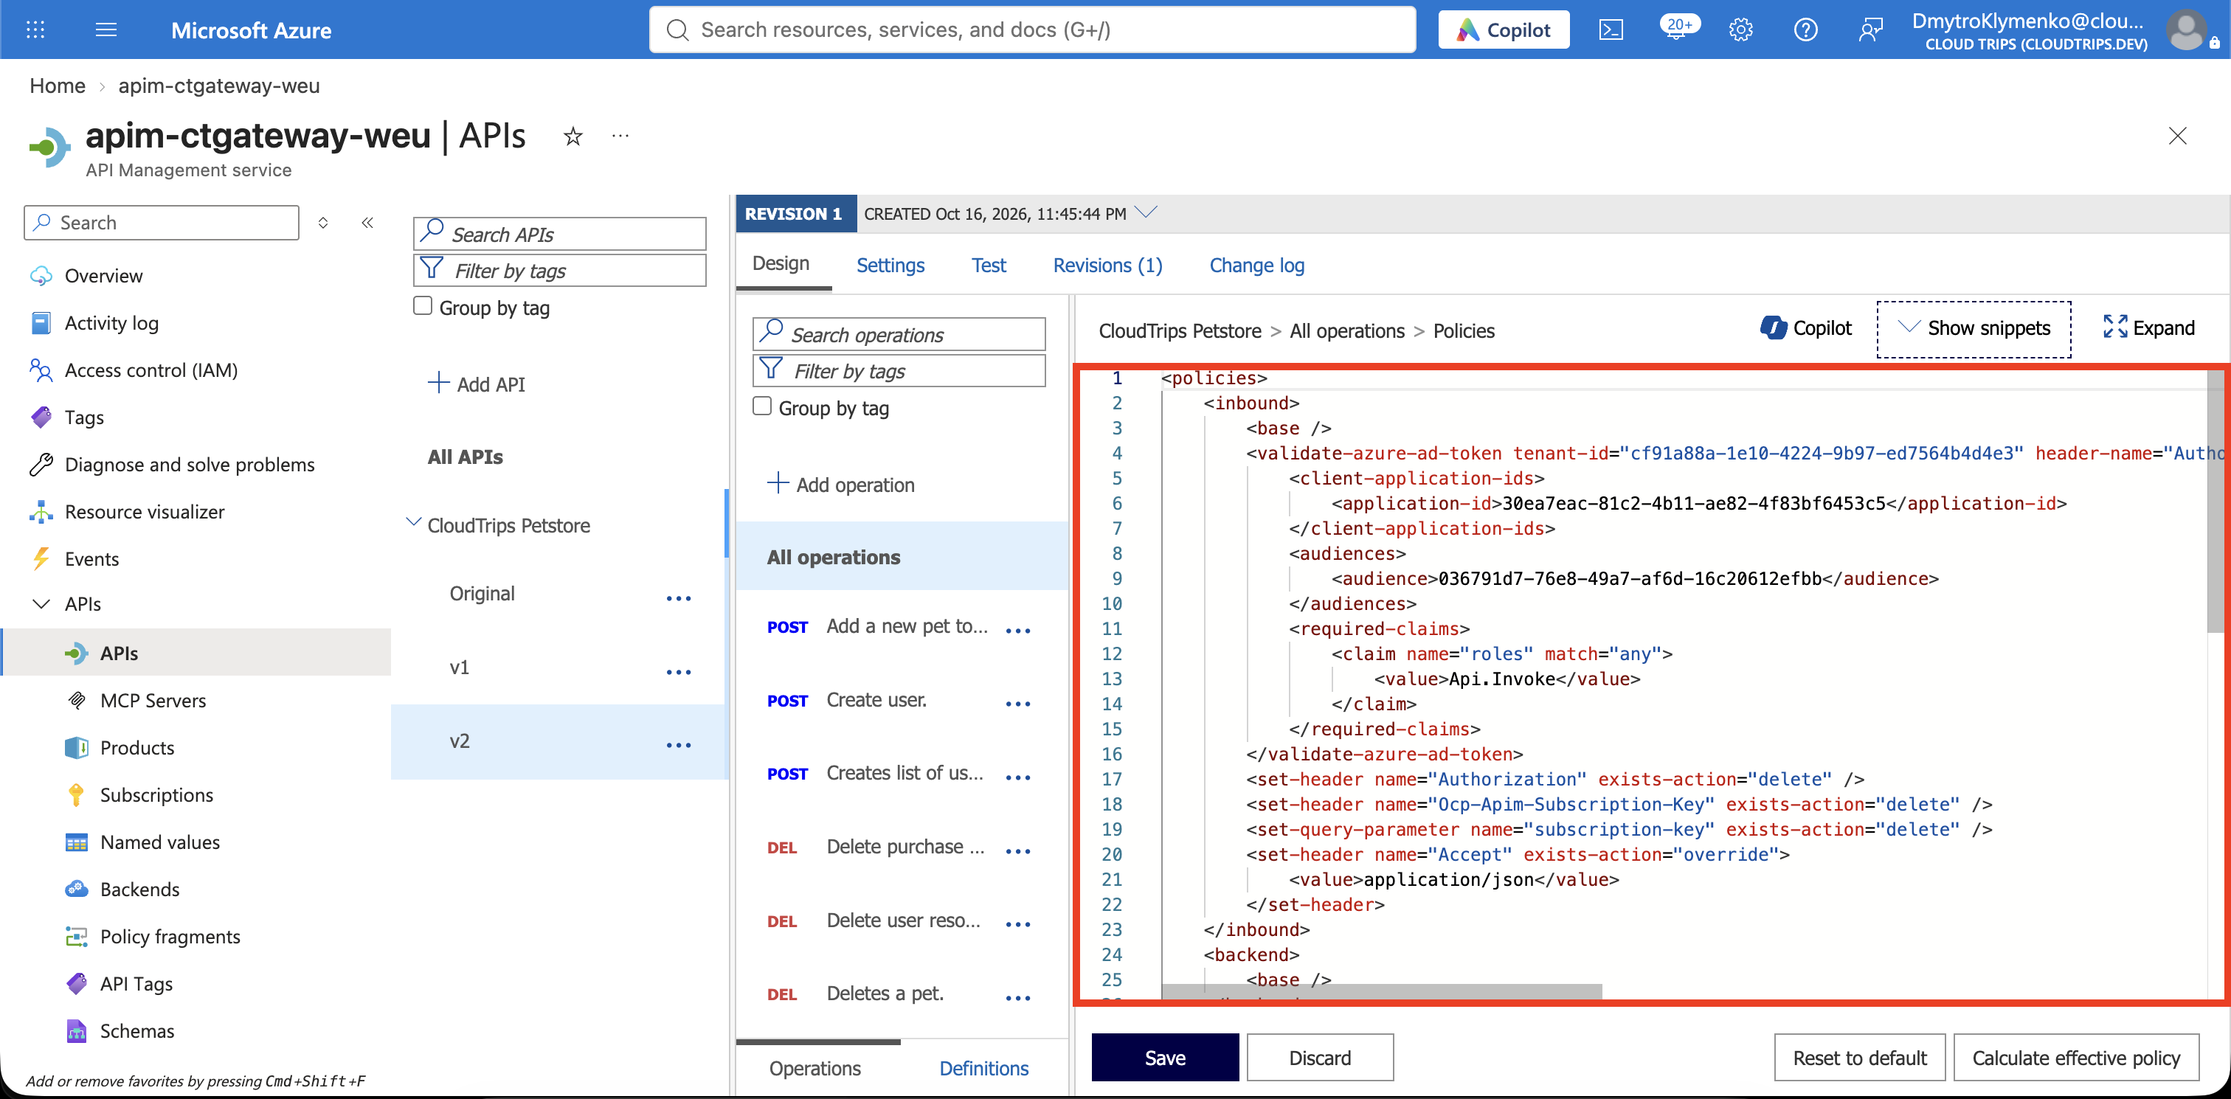Open API Tags menu item
This screenshot has height=1099, width=2231.
[136, 983]
